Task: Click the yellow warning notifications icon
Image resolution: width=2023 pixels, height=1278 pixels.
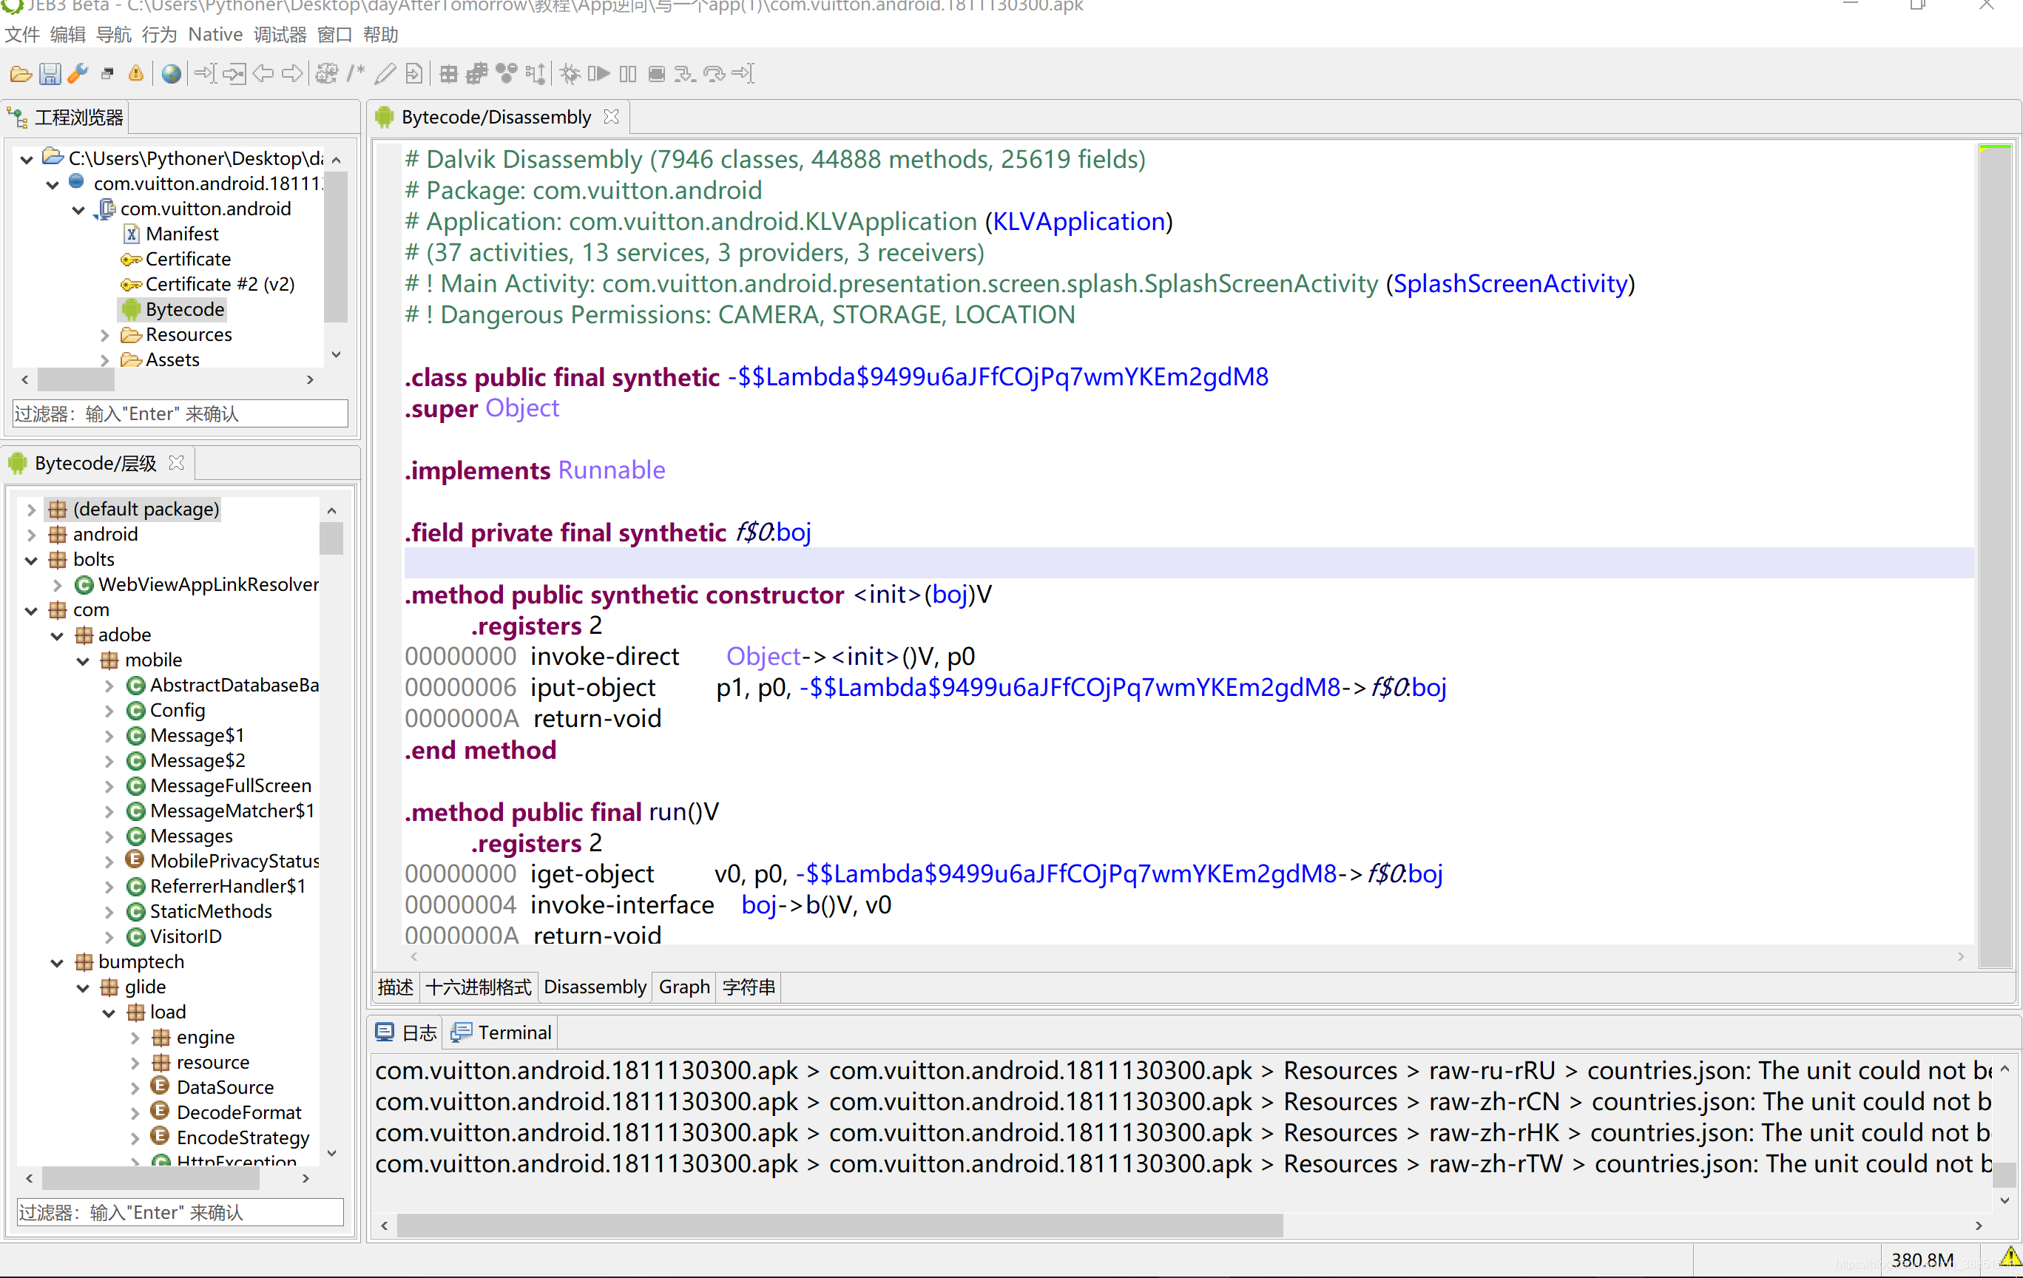Action: click(135, 74)
